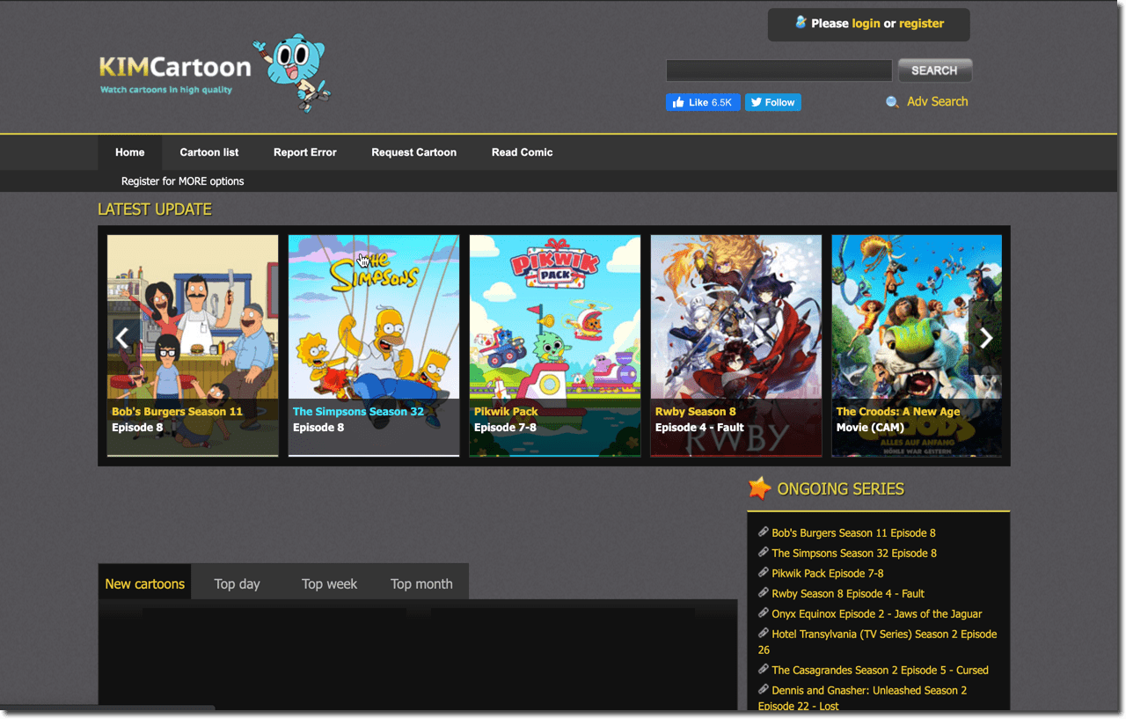This screenshot has height=719, width=1126.
Task: Click the link icon beside Dennis and Gnasher
Action: coord(764,690)
